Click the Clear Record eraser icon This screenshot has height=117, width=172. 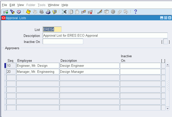[x=83, y=12]
